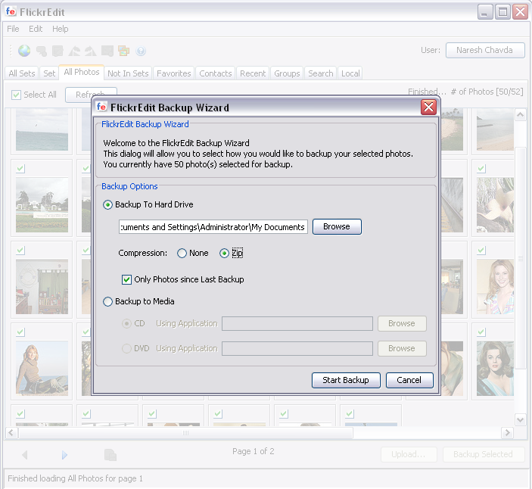
Task: Click Browse button in the CD row
Action: coord(402,323)
